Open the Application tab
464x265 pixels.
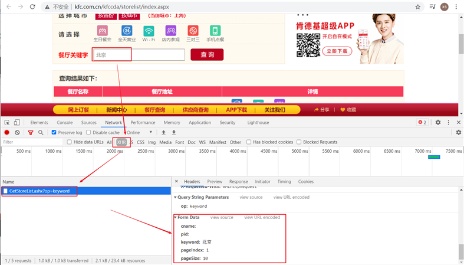tap(200, 122)
